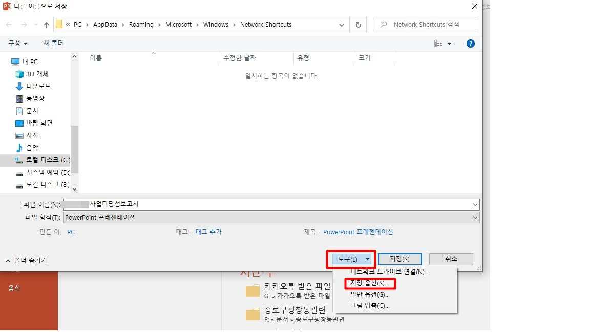Viewport: 590px width, 332px height.
Task: Click the navigation pane scroll up arrow
Action: click(74, 56)
